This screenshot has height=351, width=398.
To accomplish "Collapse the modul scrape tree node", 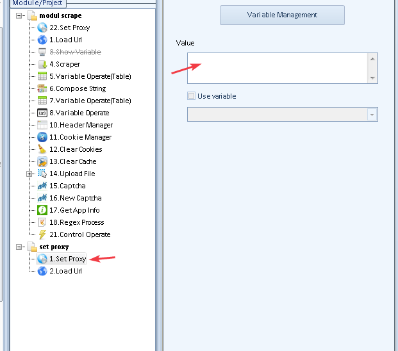I will 20,15.
